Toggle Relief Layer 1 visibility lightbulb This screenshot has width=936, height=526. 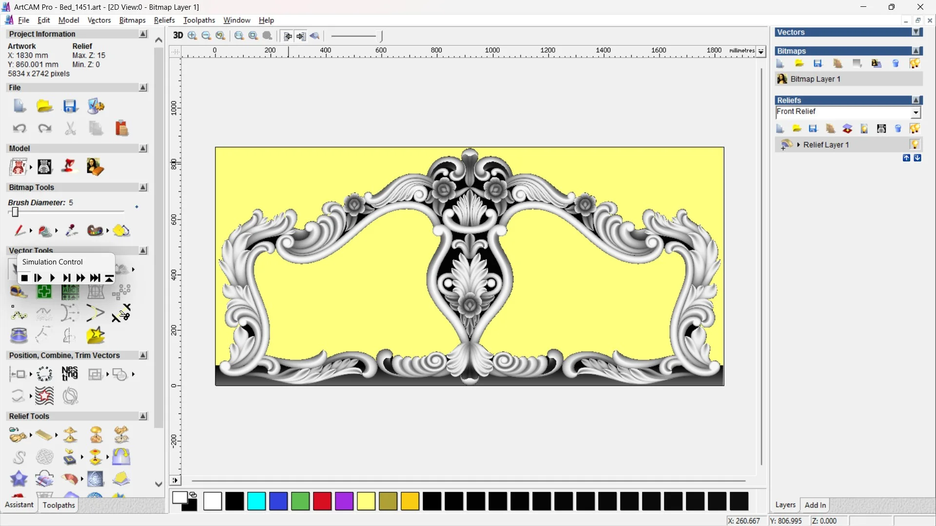click(x=915, y=145)
